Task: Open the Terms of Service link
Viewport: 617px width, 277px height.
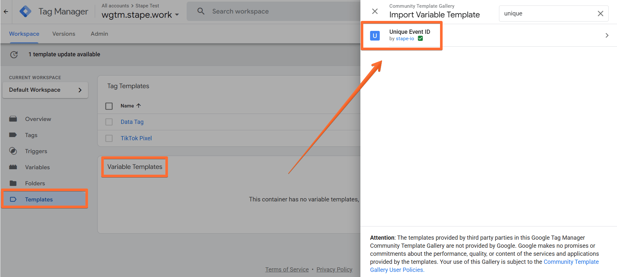Action: [x=287, y=270]
